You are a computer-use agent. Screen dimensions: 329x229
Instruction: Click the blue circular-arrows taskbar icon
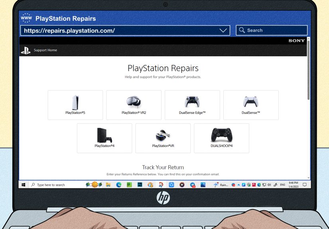[171, 185]
